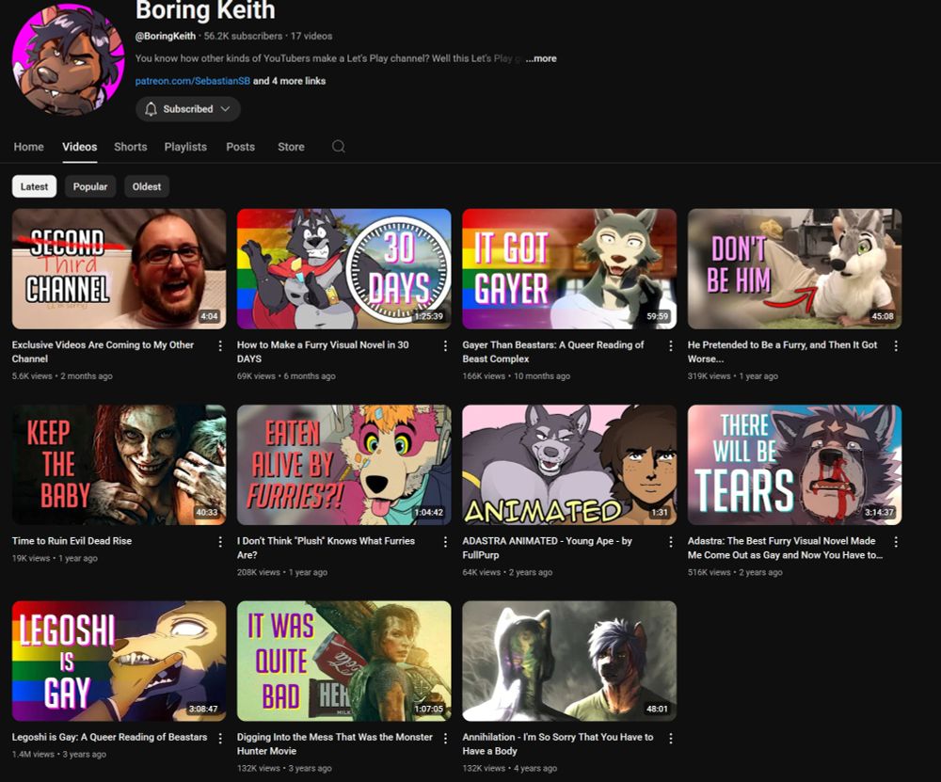Click '516K views' under Adastra video
Viewport: 941px width, 782px height.
coord(710,572)
